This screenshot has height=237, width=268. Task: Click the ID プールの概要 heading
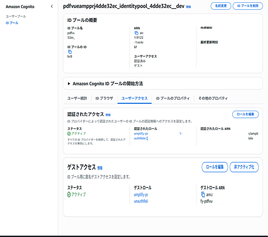(82, 20)
